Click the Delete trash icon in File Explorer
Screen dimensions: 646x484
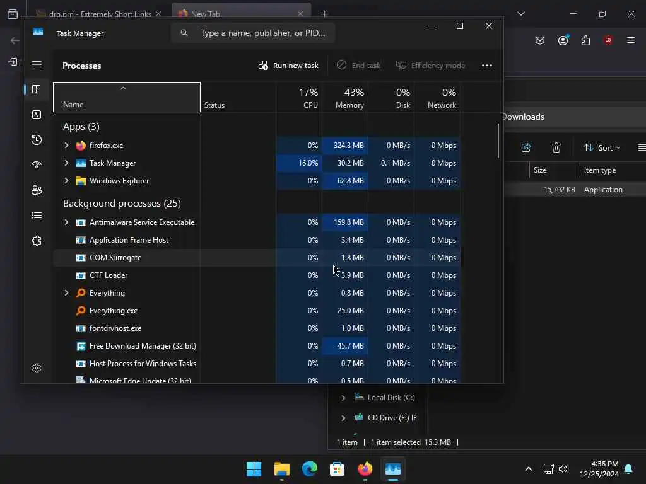click(x=556, y=147)
